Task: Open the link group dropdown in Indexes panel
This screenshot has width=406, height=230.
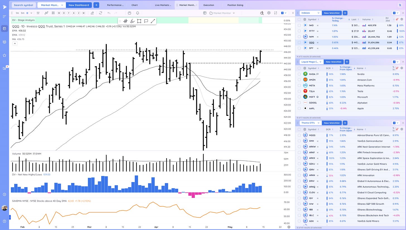Action: pos(396,13)
